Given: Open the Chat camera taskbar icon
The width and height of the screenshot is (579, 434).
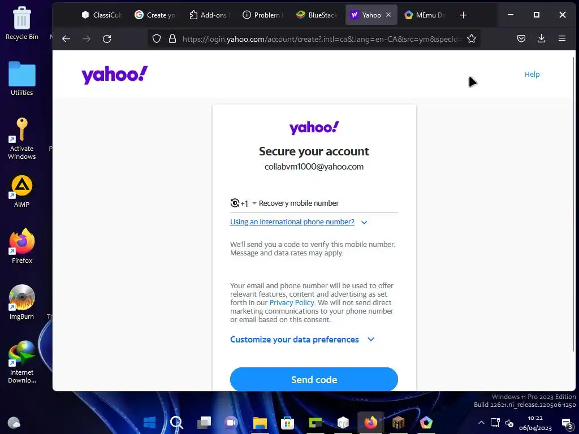Looking at the screenshot, I should coord(231,423).
